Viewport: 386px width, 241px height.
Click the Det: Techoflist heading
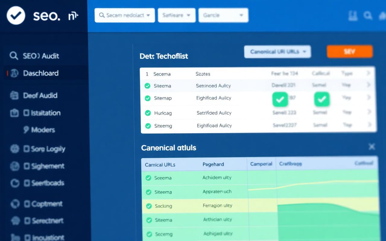pos(164,56)
